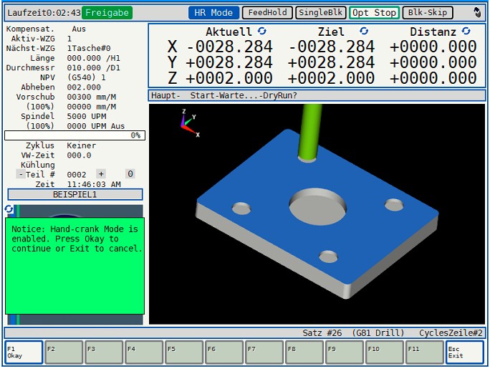Click the green hand-crank mode notice
Screen dimensions: 490x369
pos(75,266)
